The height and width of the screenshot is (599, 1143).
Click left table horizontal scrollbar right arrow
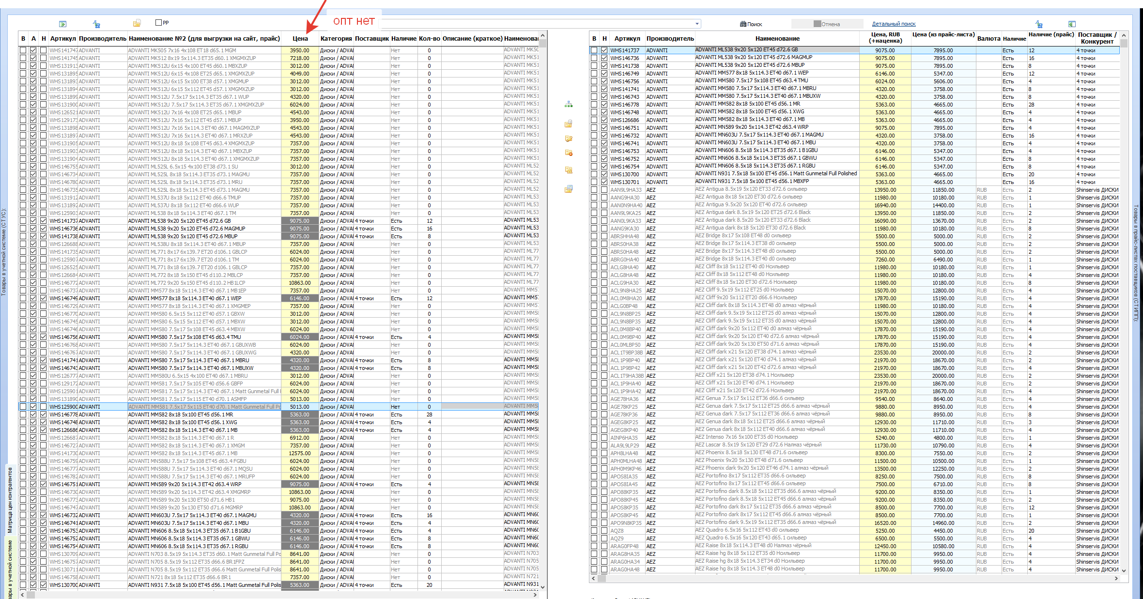(x=536, y=595)
